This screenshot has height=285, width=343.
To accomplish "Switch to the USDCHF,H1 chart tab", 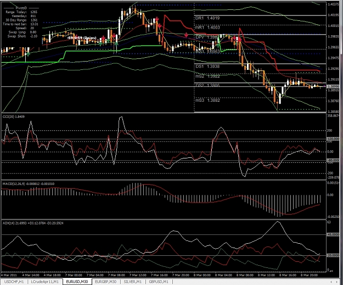I will [14, 282].
